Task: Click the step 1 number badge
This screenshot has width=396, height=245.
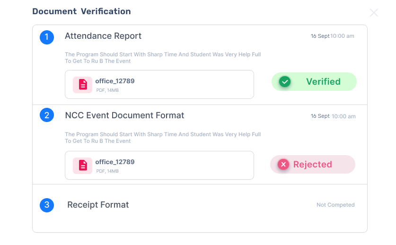Action: [x=47, y=37]
